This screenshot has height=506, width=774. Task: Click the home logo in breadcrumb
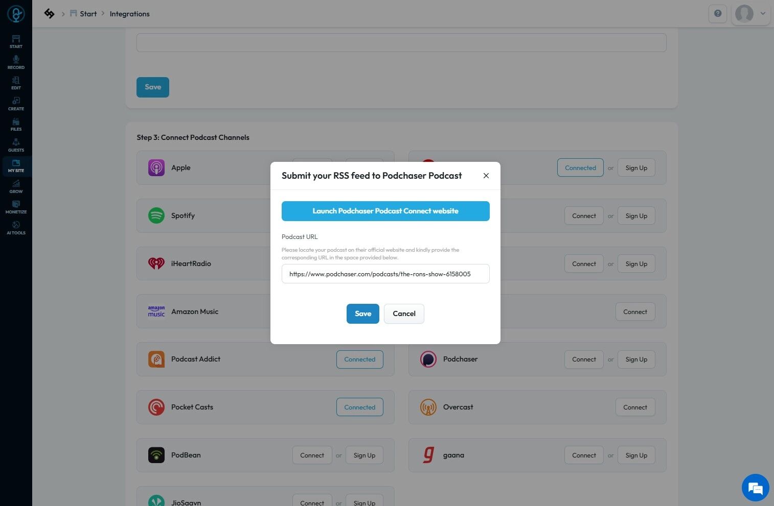point(49,14)
